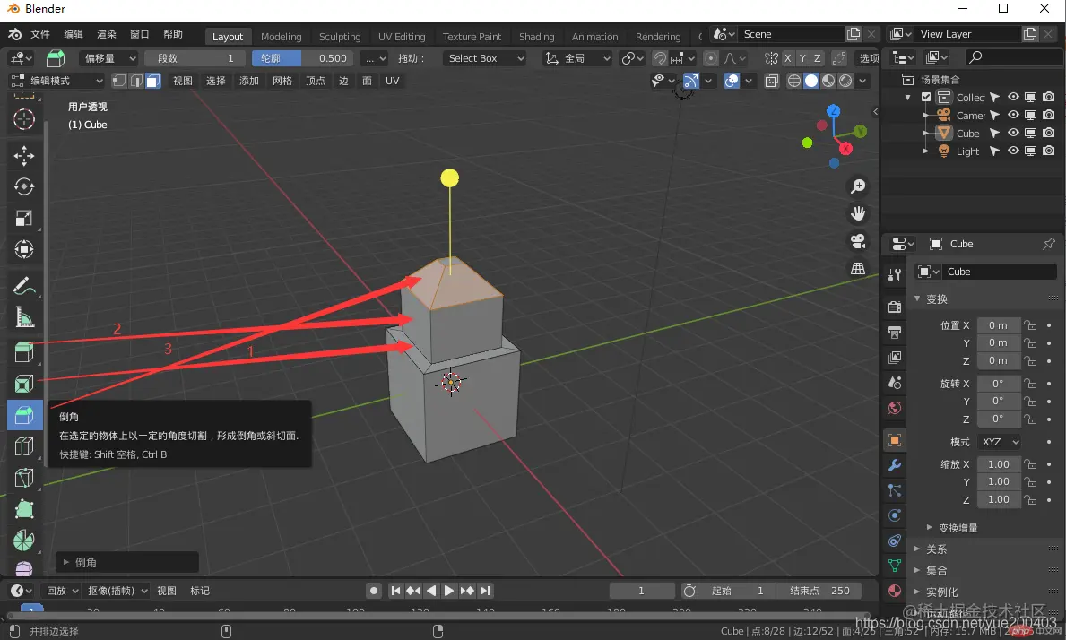
Task: Select the Loop Cut tool
Action: pos(24,446)
